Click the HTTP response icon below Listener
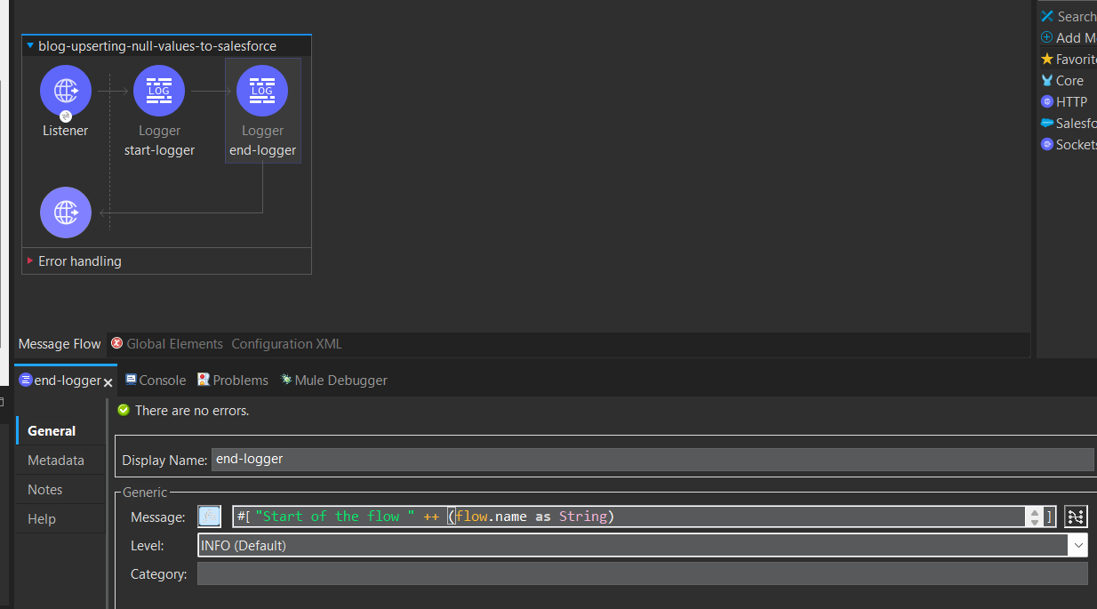Image resolution: width=1097 pixels, height=609 pixels. 65,212
